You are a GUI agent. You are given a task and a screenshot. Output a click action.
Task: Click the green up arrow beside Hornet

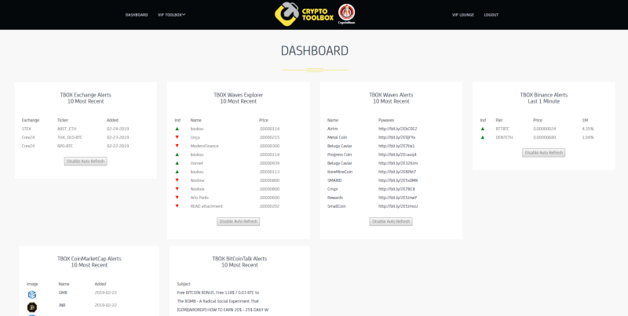tap(177, 163)
